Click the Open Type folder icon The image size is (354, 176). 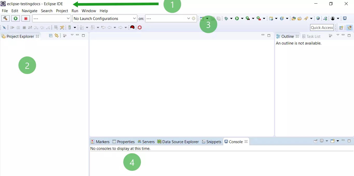tap(294, 18)
